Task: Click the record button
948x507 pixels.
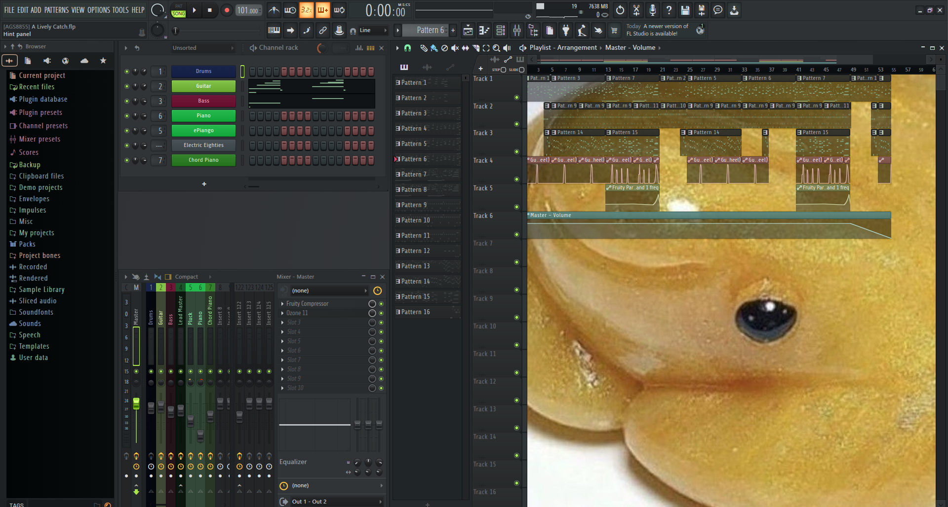Action: point(227,10)
